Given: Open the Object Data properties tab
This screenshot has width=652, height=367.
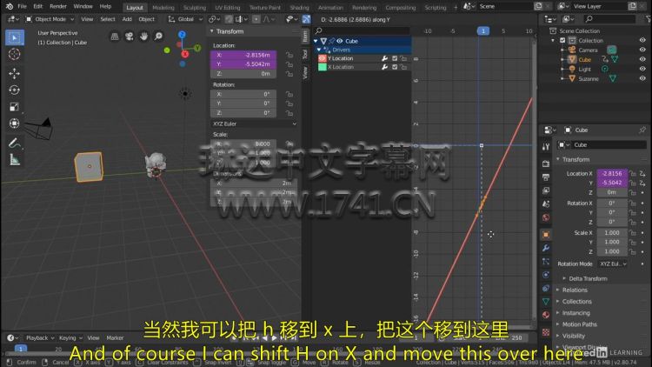Looking at the screenshot, I should [x=546, y=301].
